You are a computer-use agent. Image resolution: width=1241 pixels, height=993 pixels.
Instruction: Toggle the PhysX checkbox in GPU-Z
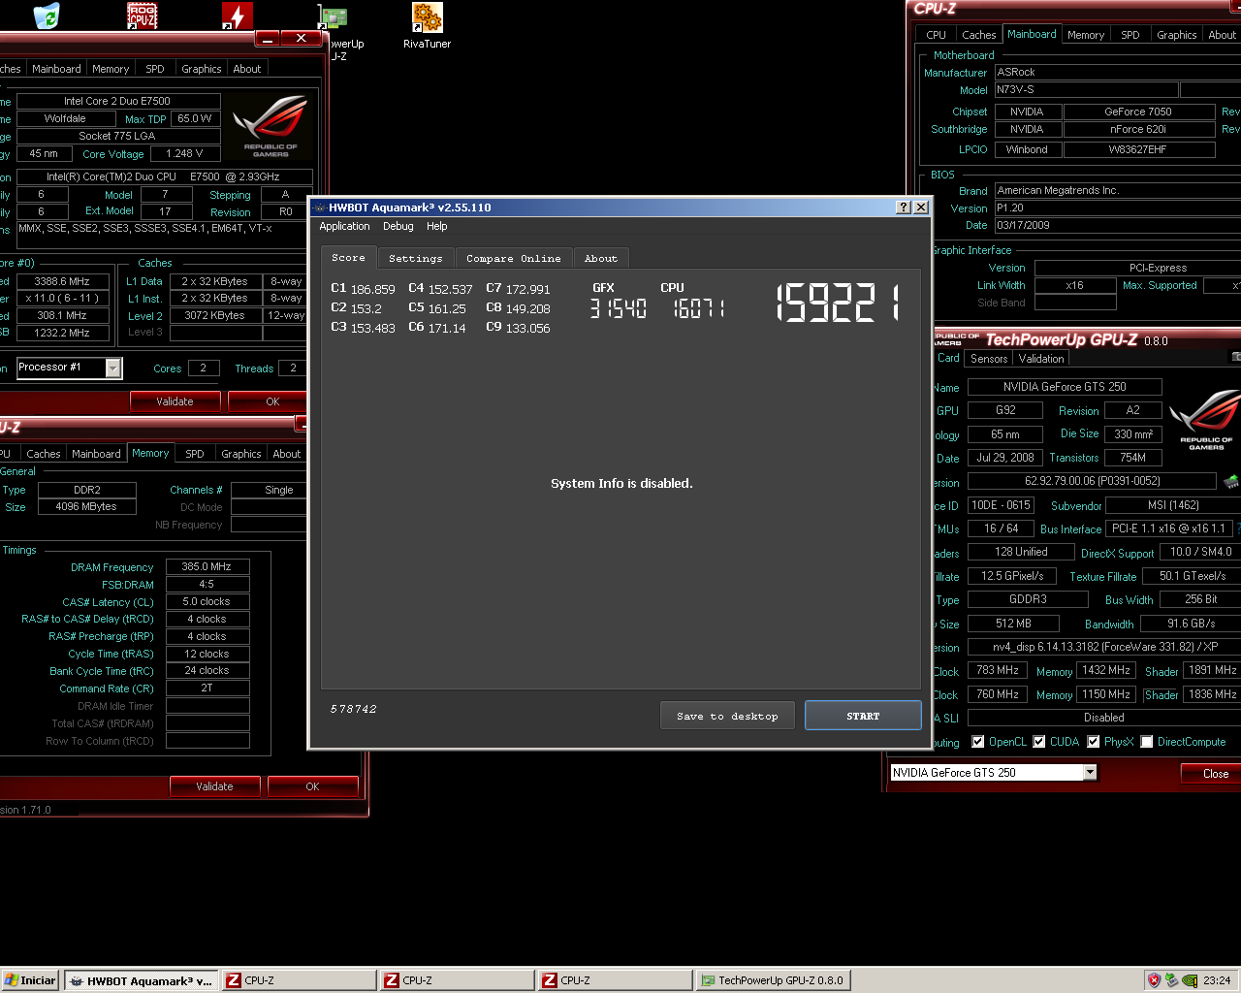pos(1094,742)
